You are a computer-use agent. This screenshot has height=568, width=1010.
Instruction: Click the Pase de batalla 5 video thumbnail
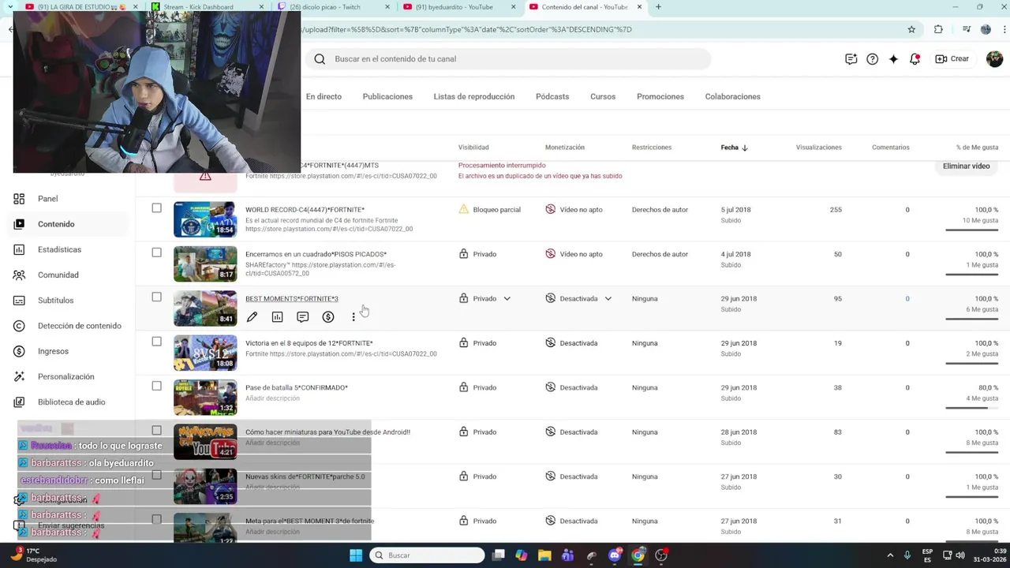tap(205, 398)
